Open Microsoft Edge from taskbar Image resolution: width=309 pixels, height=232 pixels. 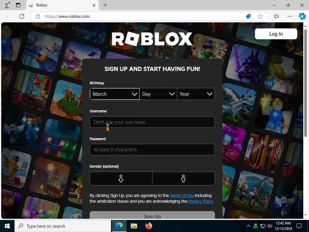pyautogui.click(x=119, y=226)
